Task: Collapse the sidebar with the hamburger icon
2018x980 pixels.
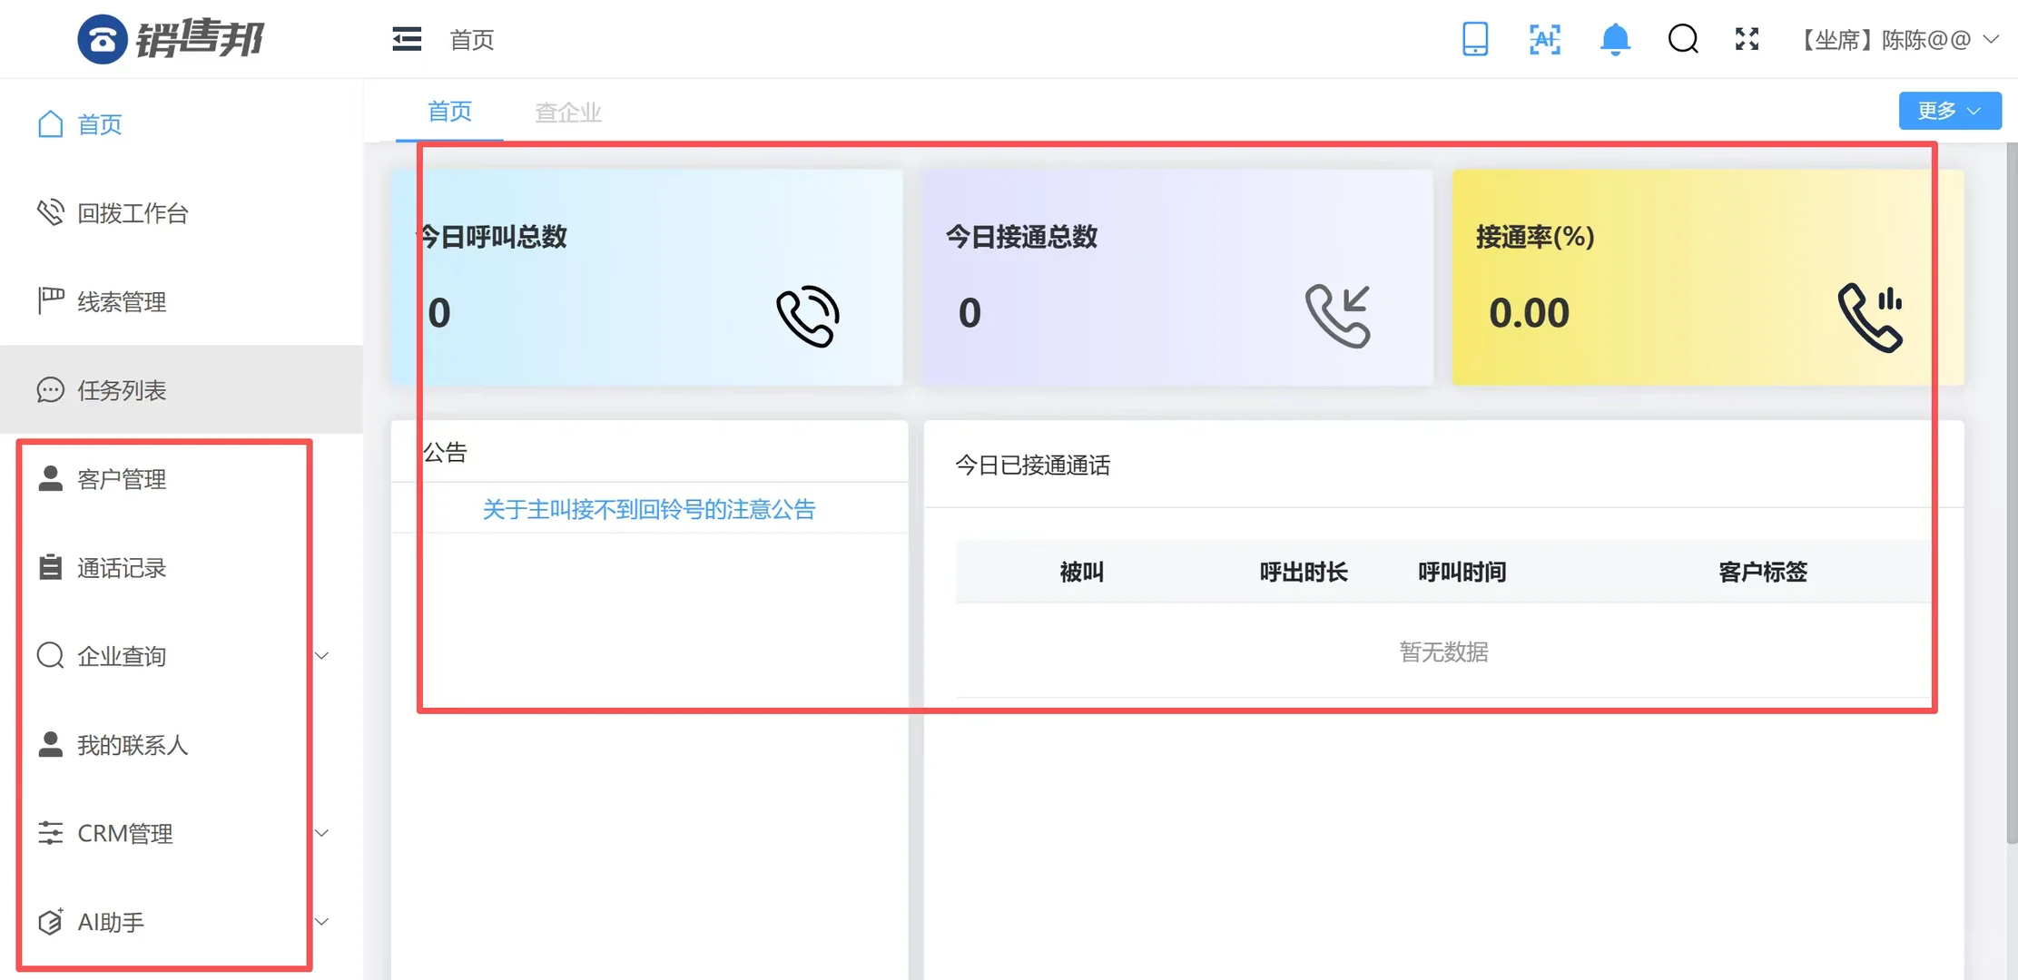Action: tap(406, 39)
